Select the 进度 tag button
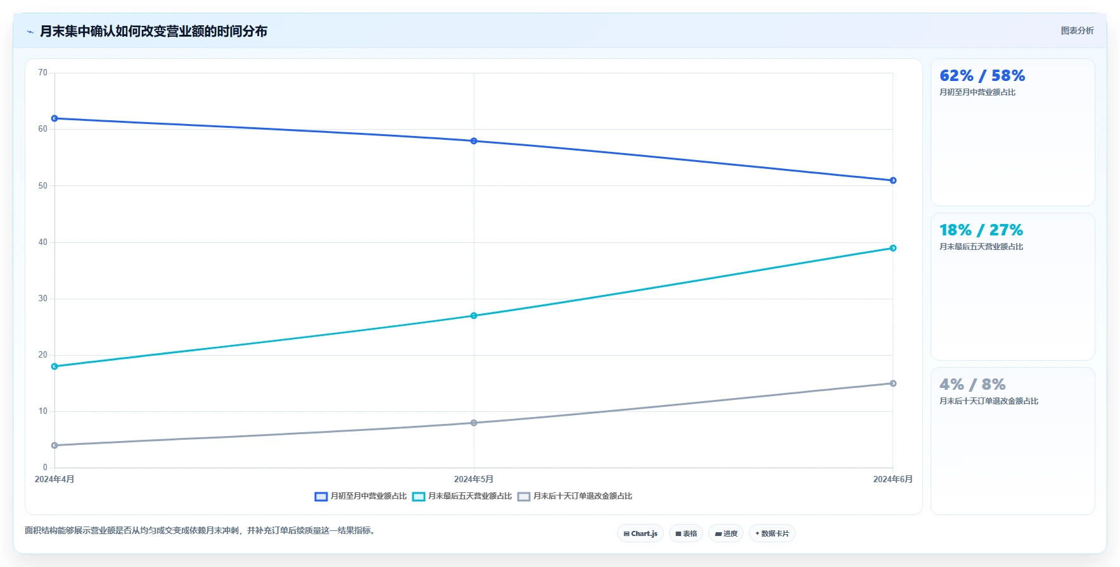Screen dimensions: 1120x567 726,533
